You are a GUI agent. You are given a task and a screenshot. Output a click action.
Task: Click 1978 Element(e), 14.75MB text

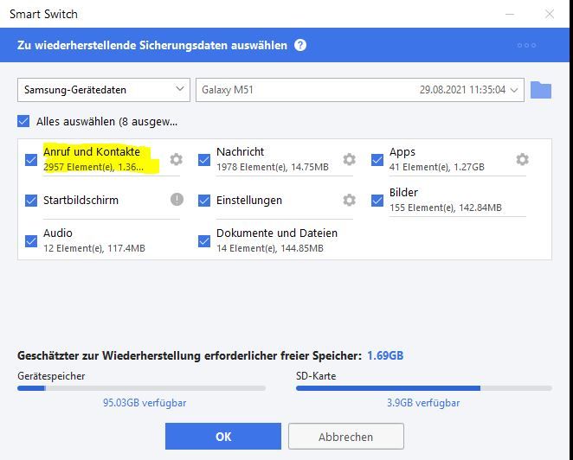pos(273,167)
